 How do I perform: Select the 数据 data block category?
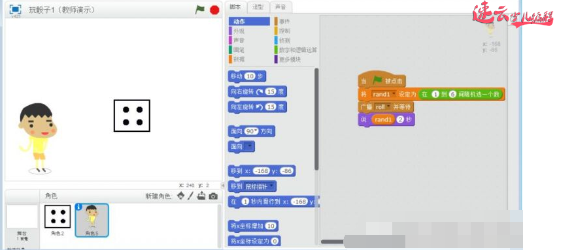[239, 59]
